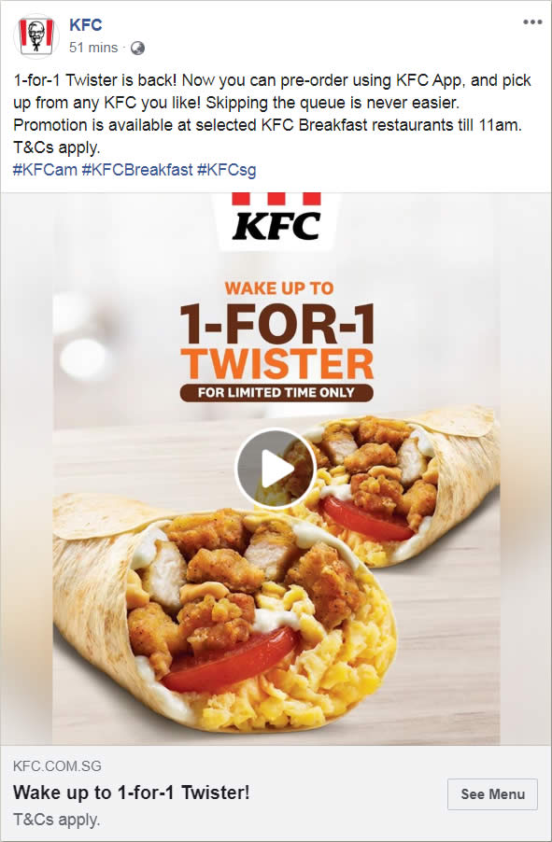
Task: Click the globe public audience icon
Action: [137, 49]
